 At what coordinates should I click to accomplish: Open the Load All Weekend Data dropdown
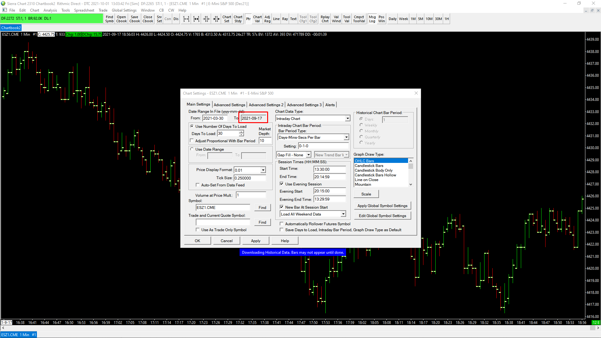[x=343, y=214]
